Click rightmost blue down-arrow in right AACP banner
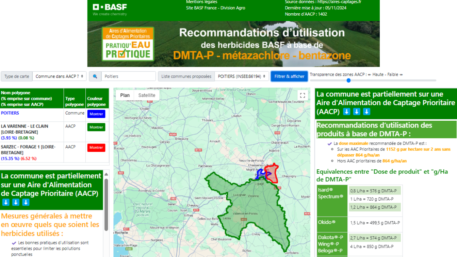 point(366,112)
